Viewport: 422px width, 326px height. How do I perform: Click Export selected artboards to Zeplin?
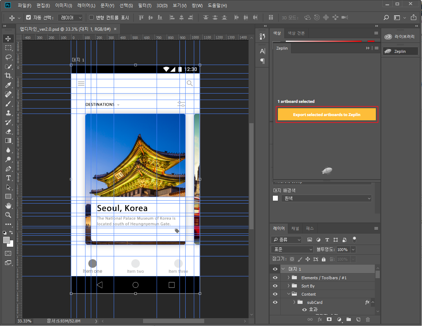point(327,115)
